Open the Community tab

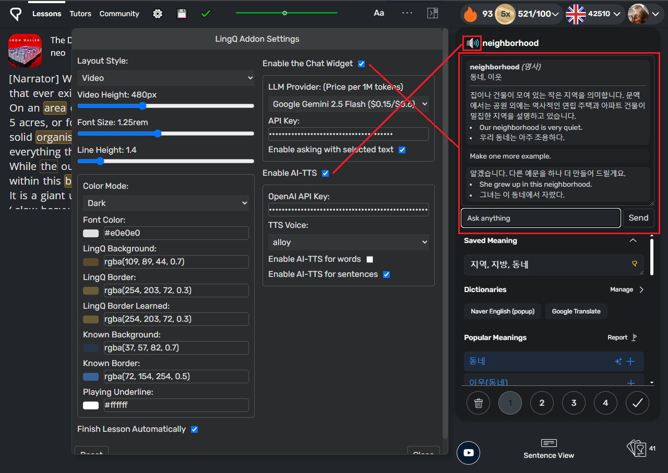click(x=120, y=14)
